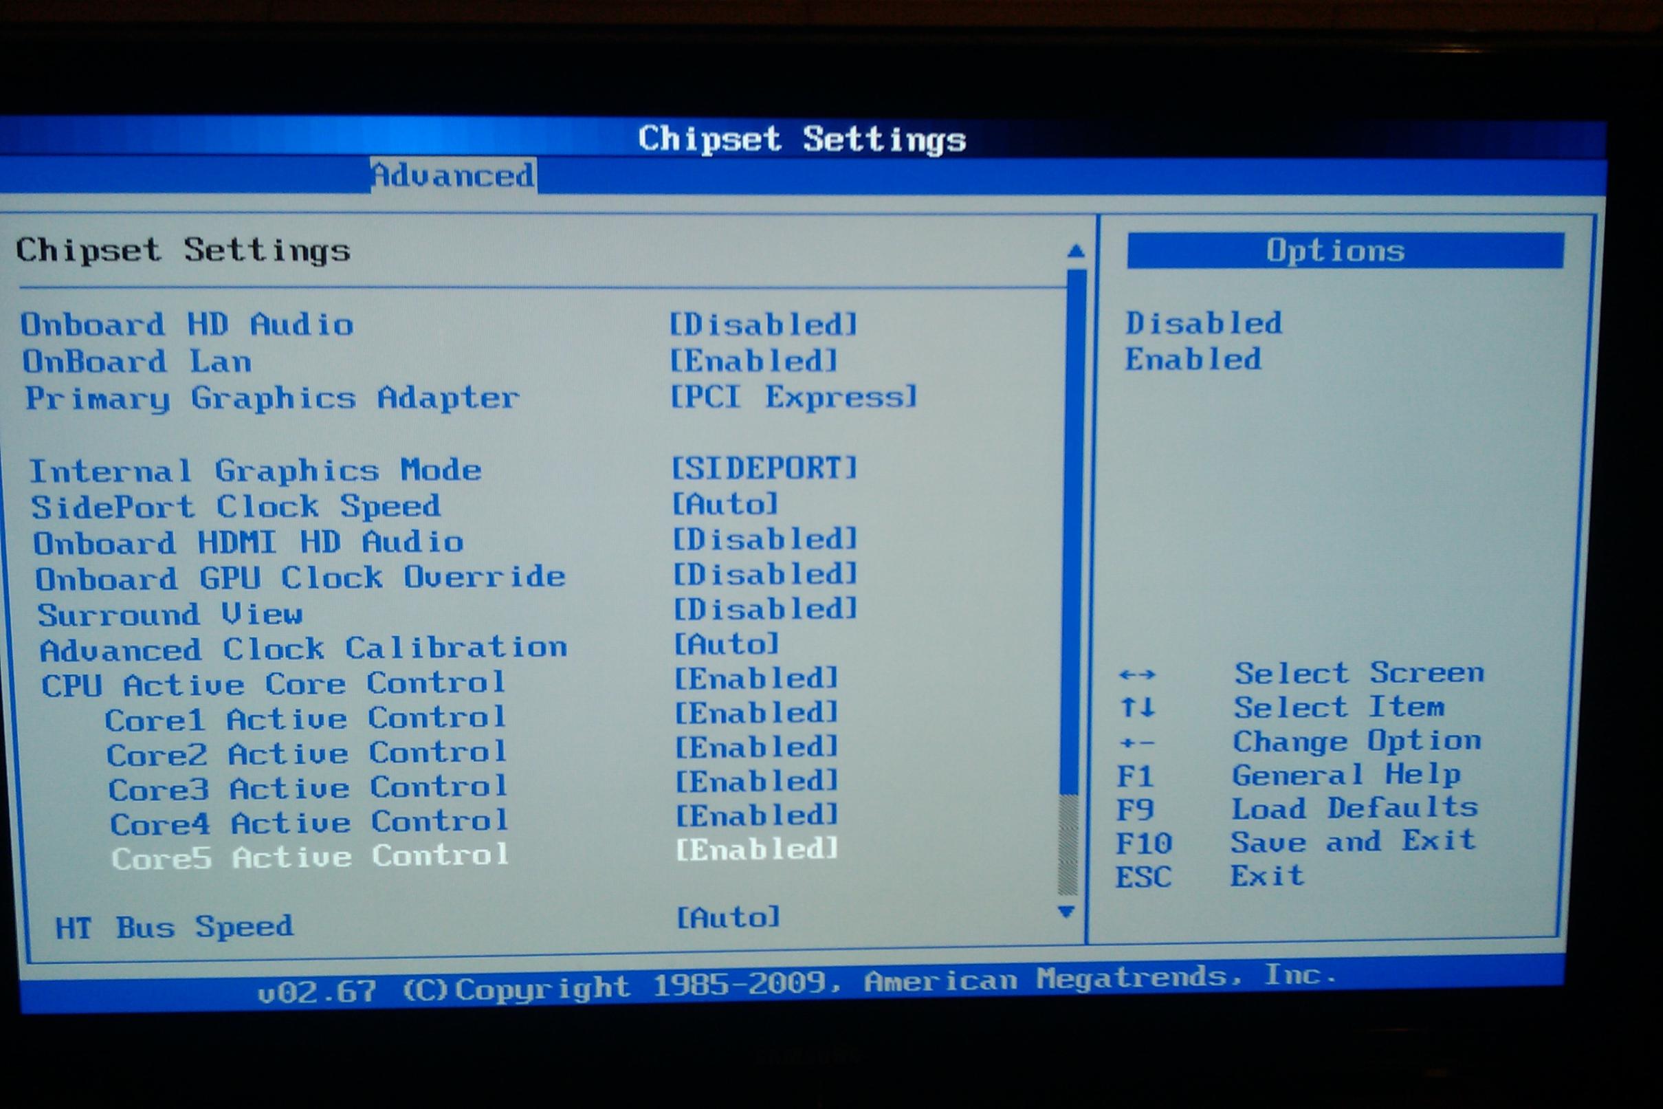Toggle Onboard HD Audio Disabled value
This screenshot has height=1109, width=1663.
[x=763, y=325]
